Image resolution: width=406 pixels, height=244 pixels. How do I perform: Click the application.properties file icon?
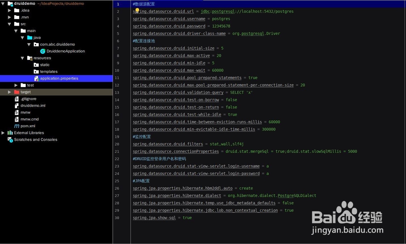click(x=37, y=78)
